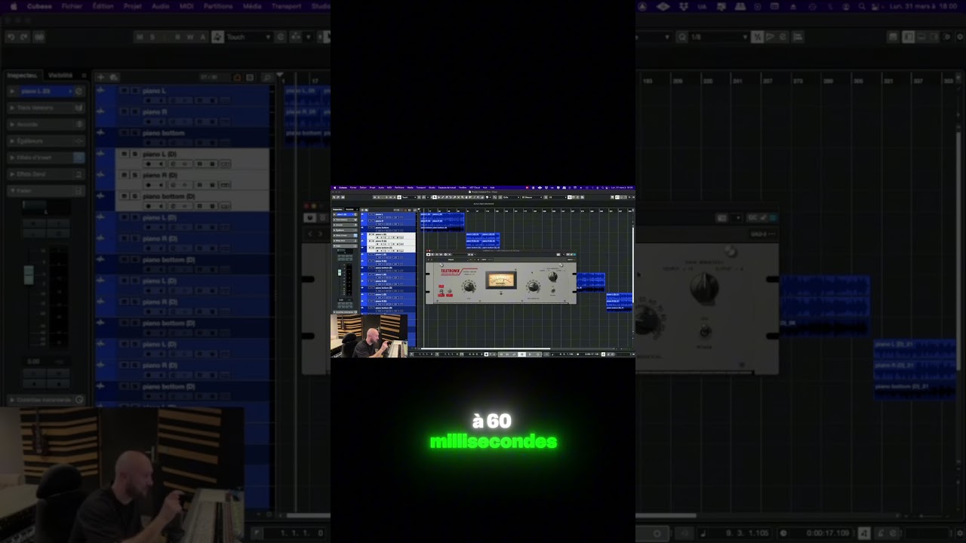This screenshot has width=966, height=543.
Task: Expand the Effets Send inspector section
Action: tap(46, 174)
